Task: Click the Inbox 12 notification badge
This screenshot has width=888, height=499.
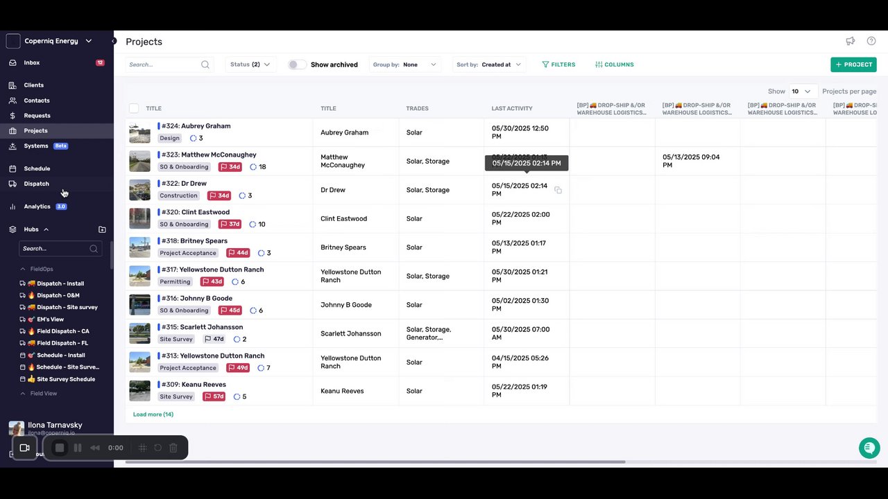Action: (x=100, y=62)
